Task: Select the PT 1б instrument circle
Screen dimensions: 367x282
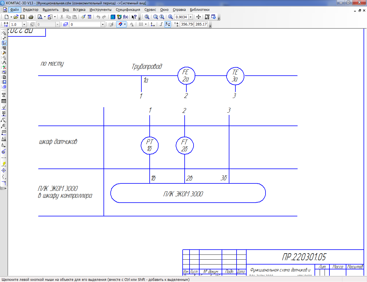Action: [x=150, y=145]
